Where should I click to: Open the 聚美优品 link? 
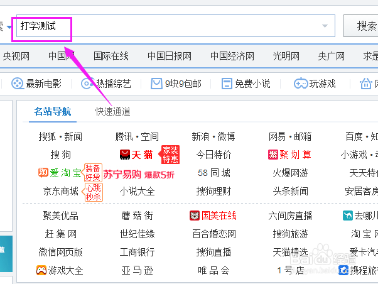pos(61,216)
